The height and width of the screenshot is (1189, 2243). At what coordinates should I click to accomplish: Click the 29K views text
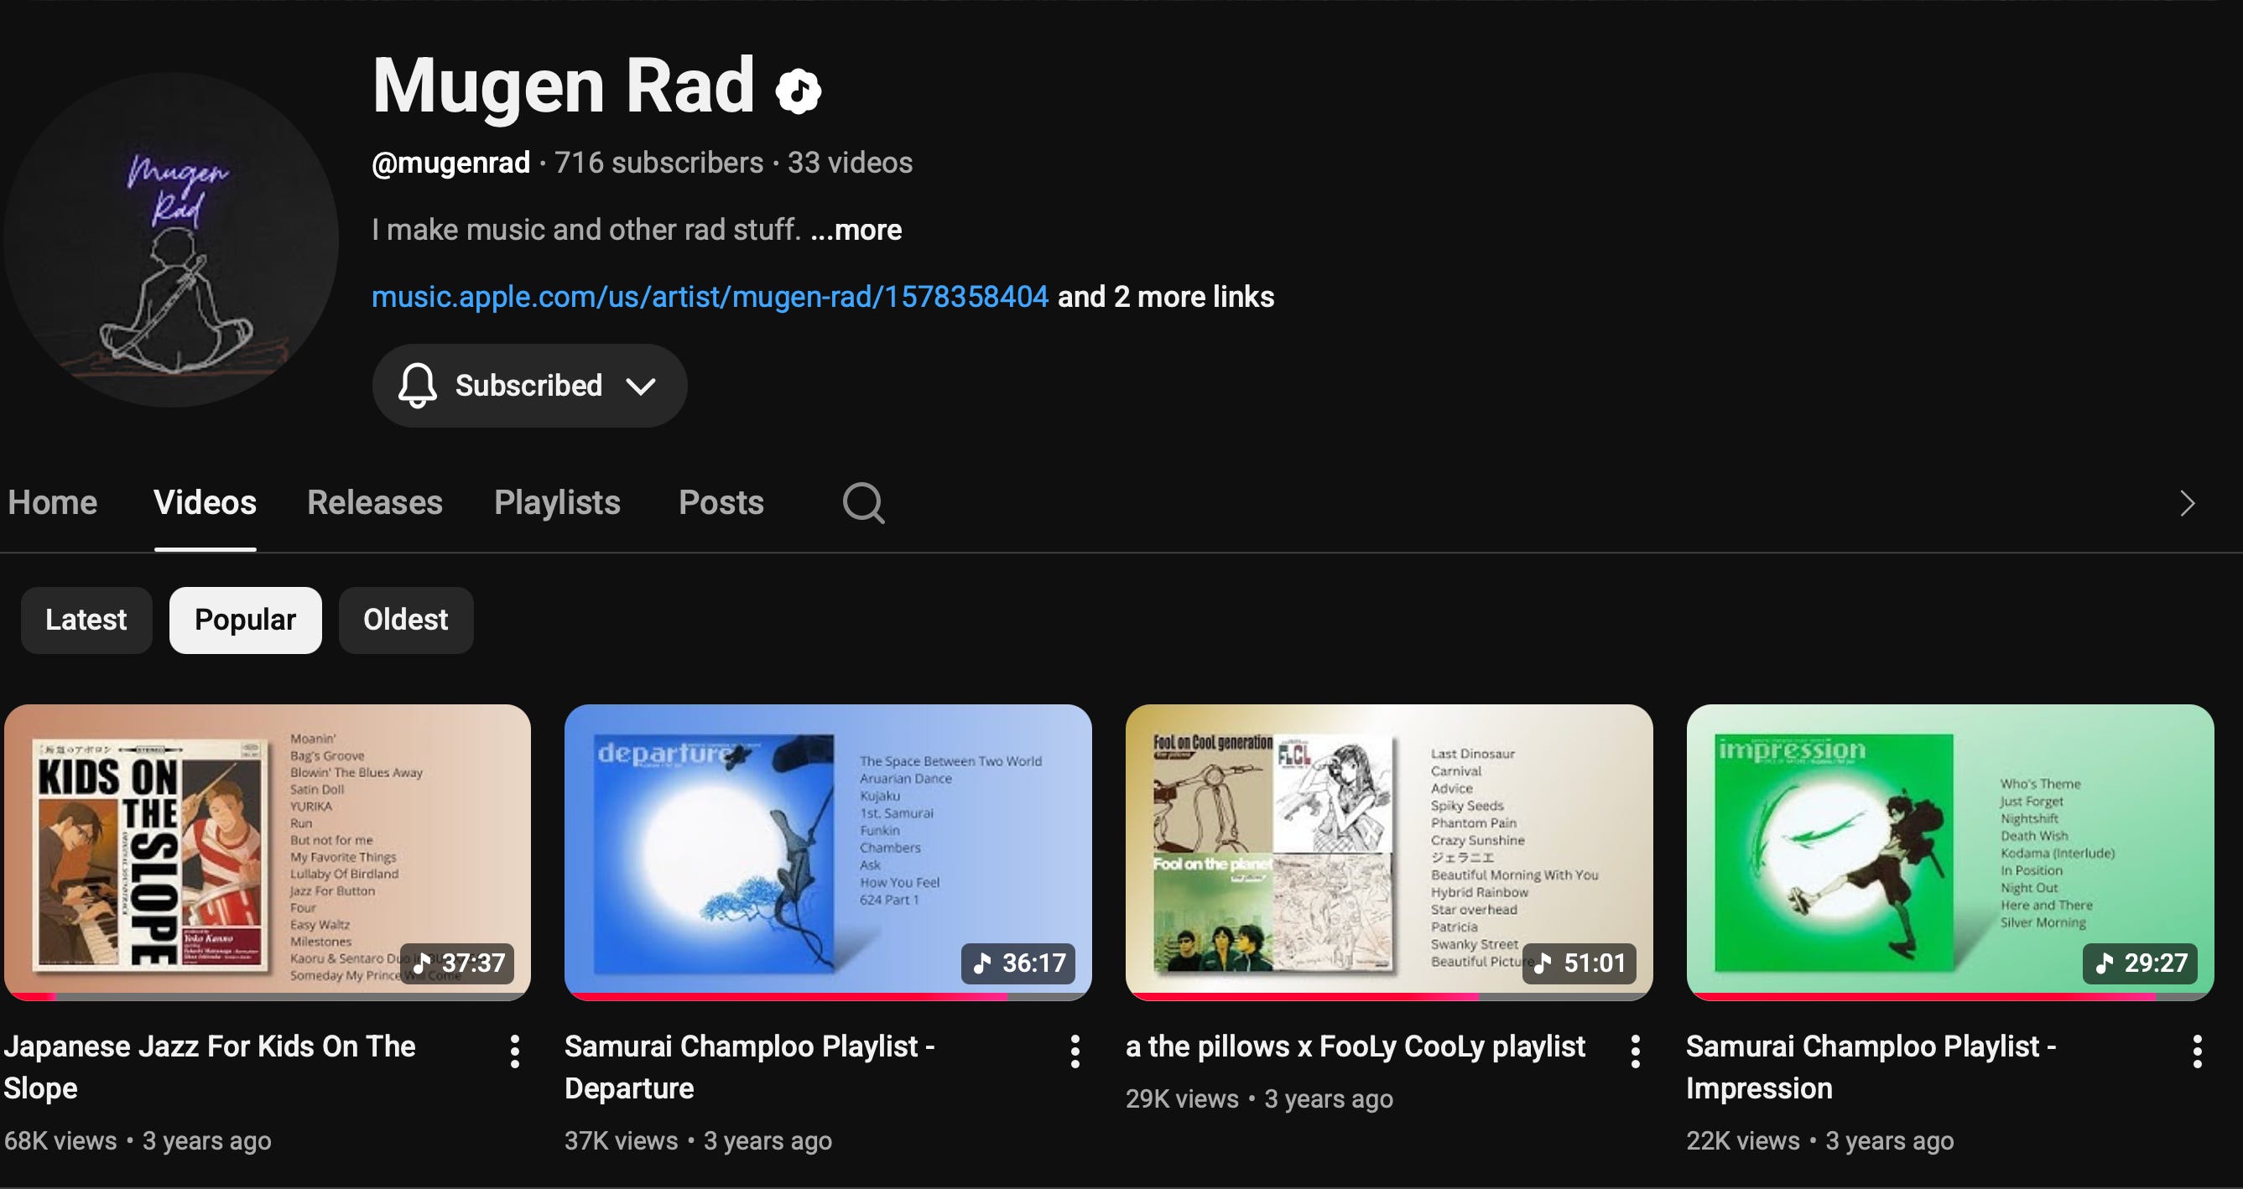pos(1182,1098)
